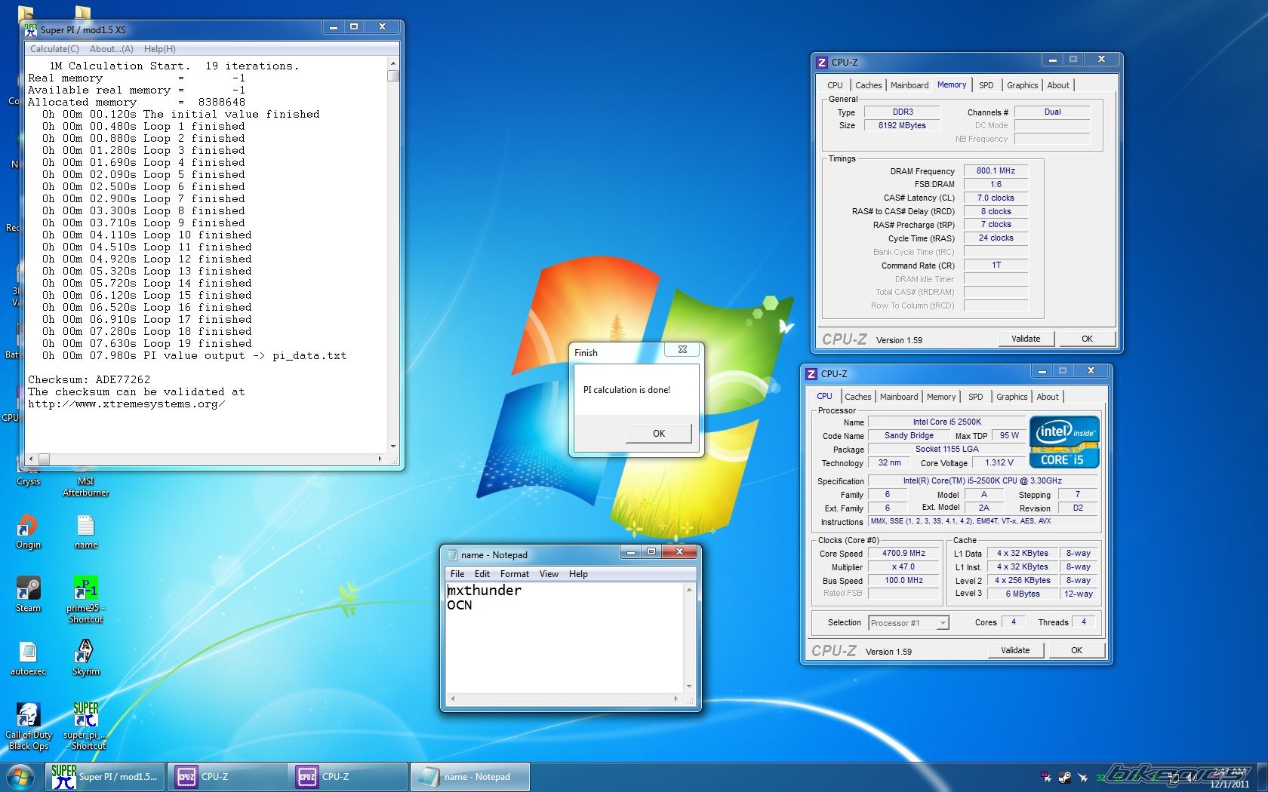Close the Finish dialog with X button
This screenshot has width=1268, height=792.
point(682,350)
